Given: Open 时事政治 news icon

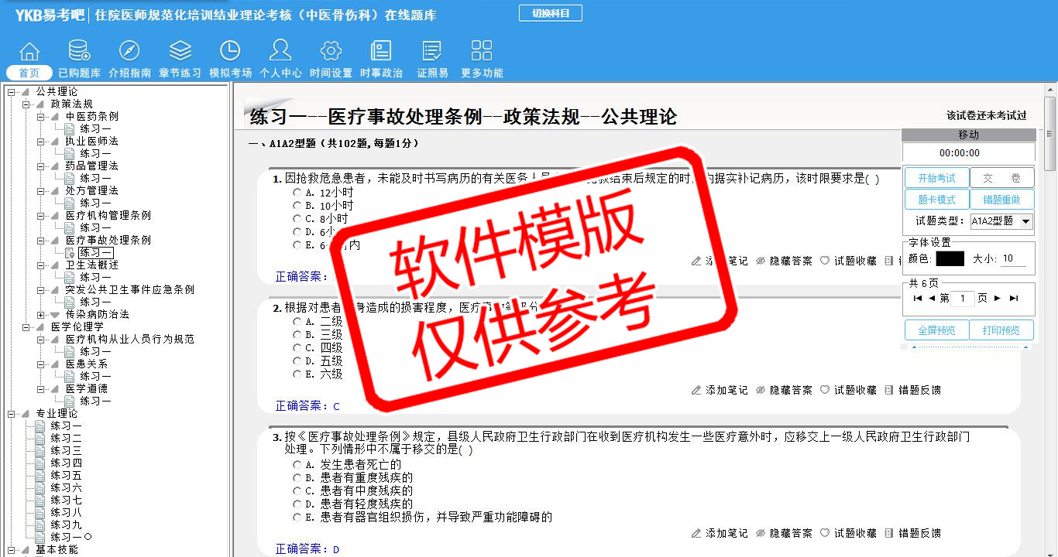Looking at the screenshot, I should coord(381,51).
